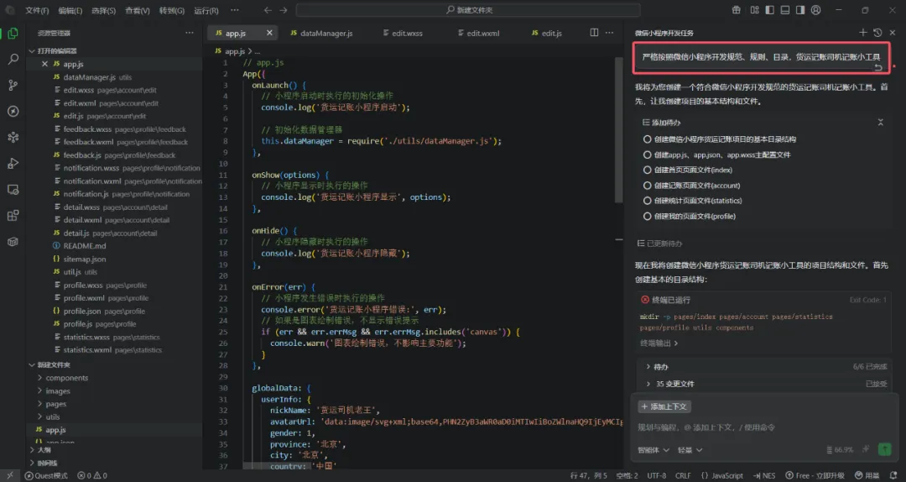
Task: Open Customize Layout in title bar
Action: pyautogui.click(x=755, y=10)
